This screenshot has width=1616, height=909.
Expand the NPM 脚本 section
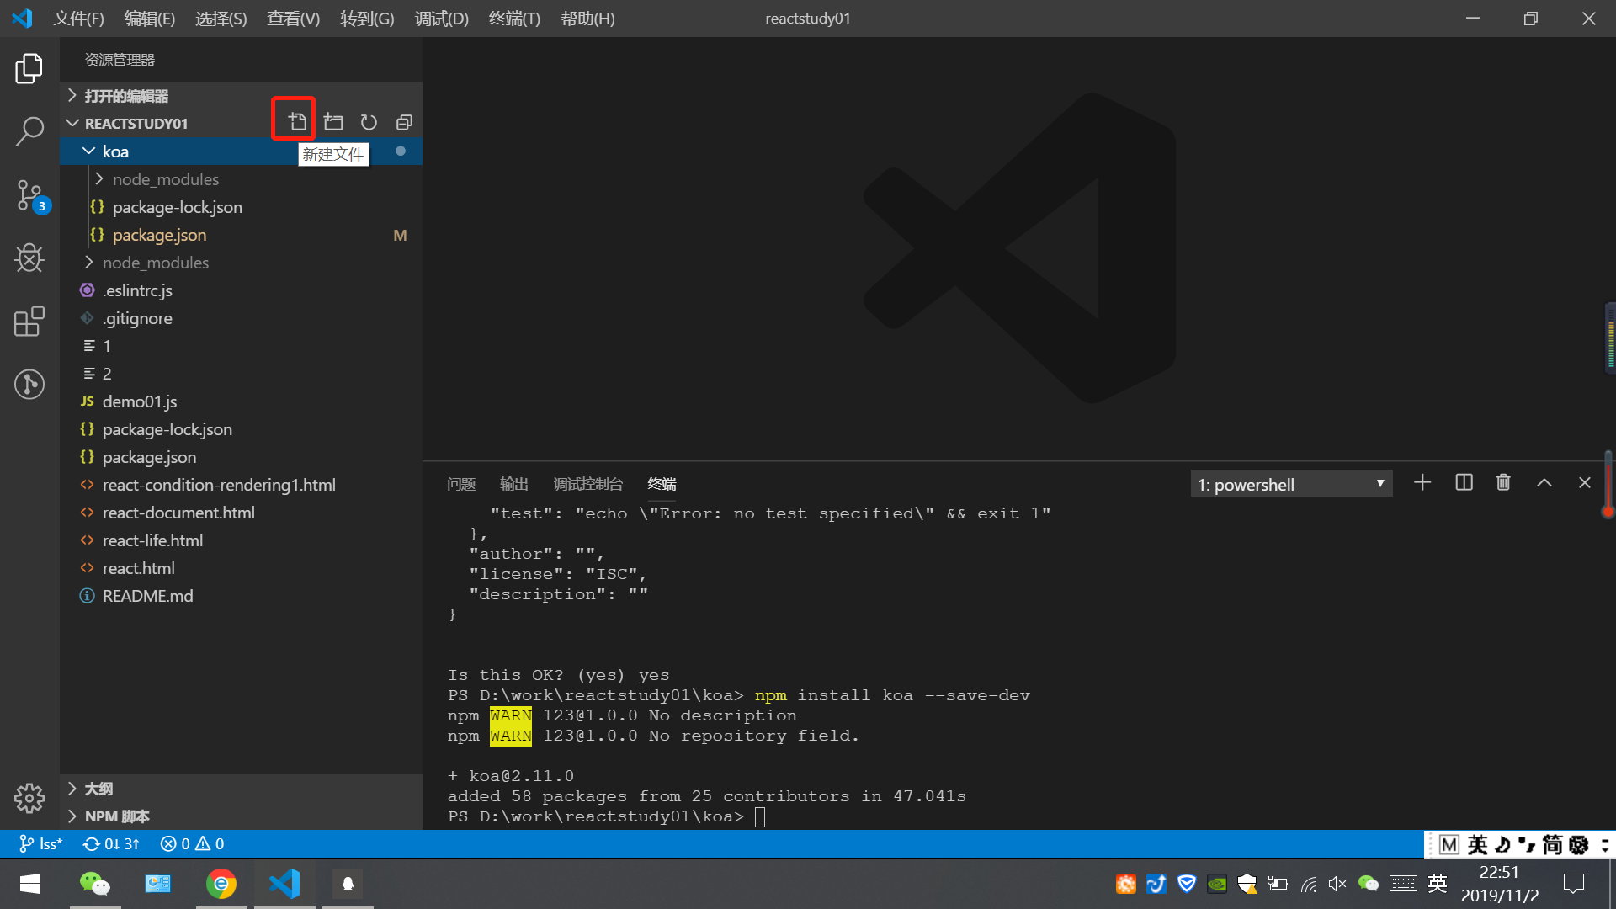pos(116,816)
